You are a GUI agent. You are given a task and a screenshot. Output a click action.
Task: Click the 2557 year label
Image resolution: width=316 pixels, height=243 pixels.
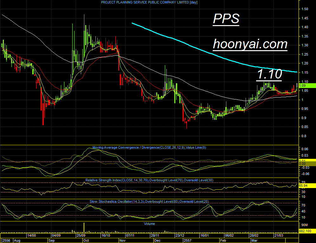[188, 240]
